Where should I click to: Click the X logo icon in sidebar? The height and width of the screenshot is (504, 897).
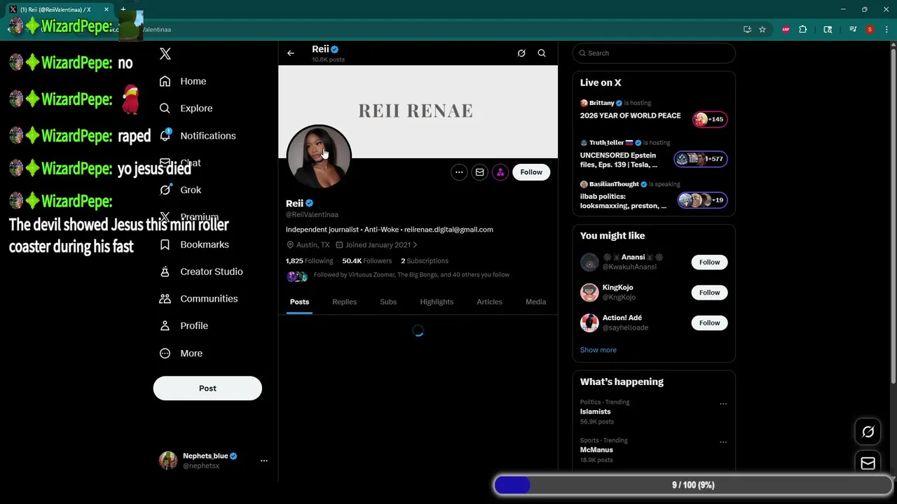tap(165, 54)
